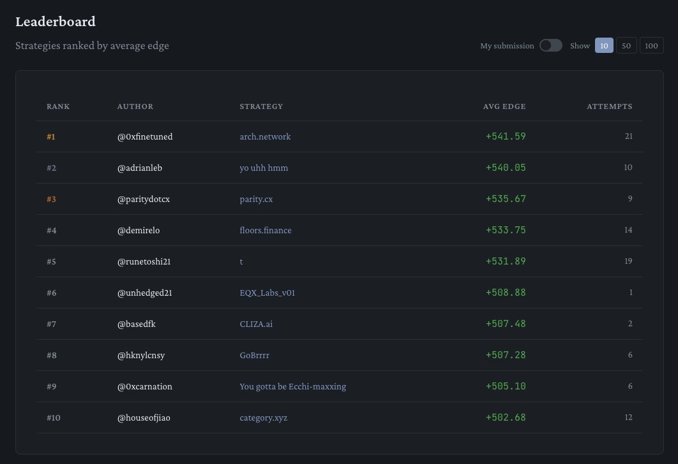678x464 pixels.
Task: Click the #1 rank badge
Action: tap(51, 137)
